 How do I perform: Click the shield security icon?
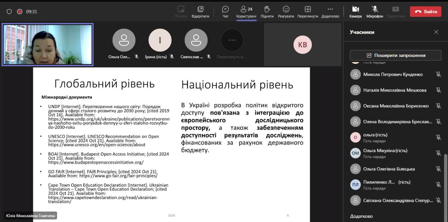tap(9, 12)
